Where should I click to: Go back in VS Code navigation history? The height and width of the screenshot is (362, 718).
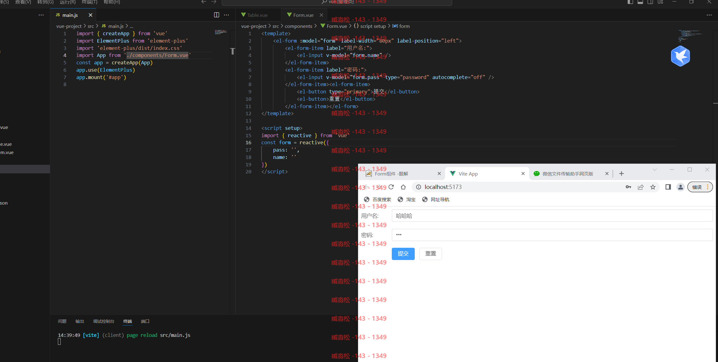coord(204,2)
